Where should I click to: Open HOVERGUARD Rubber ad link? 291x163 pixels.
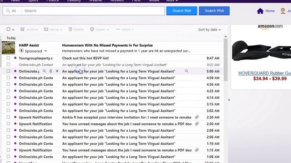[x=265, y=73]
